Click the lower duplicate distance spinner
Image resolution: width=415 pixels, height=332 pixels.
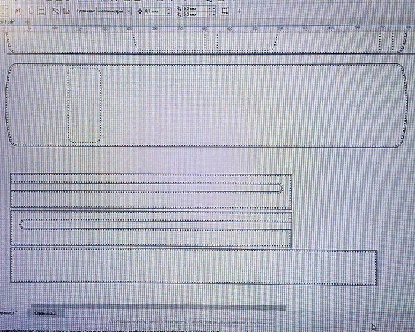click(x=212, y=15)
